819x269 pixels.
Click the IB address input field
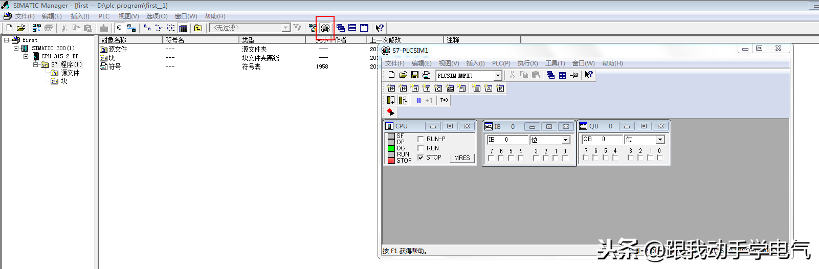(x=507, y=140)
